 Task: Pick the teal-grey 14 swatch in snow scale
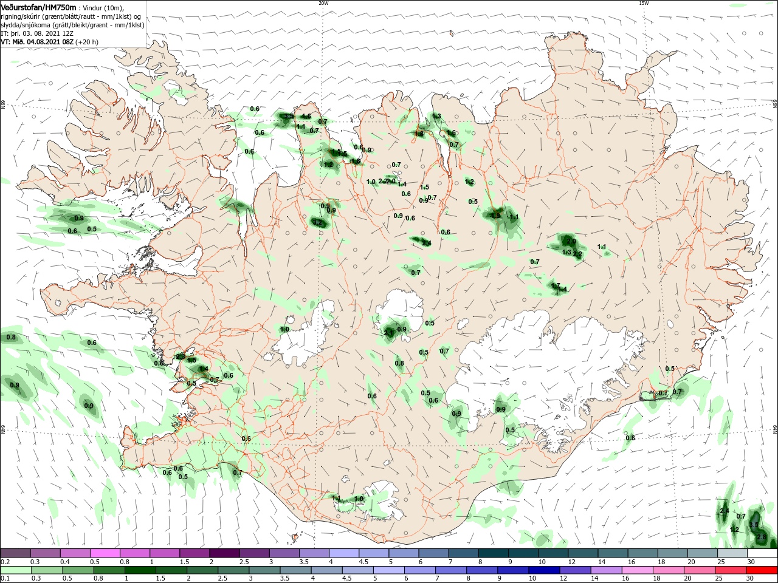coord(612,553)
